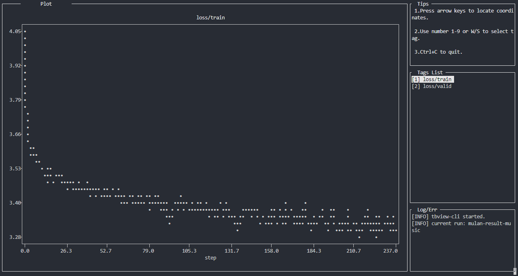The height and width of the screenshot is (276, 518).
Task: Click the 4.05 y-axis value
Action: (15, 31)
